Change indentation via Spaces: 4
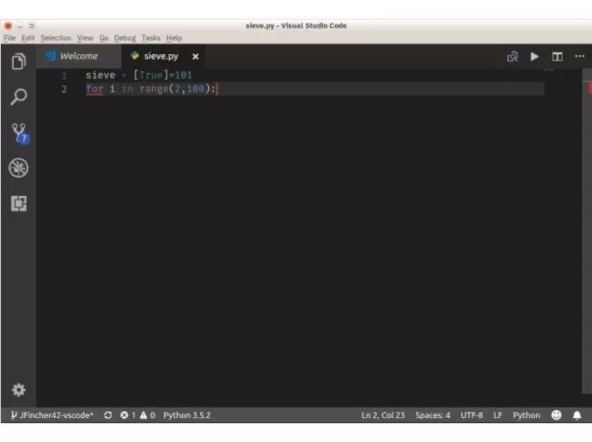 433,415
